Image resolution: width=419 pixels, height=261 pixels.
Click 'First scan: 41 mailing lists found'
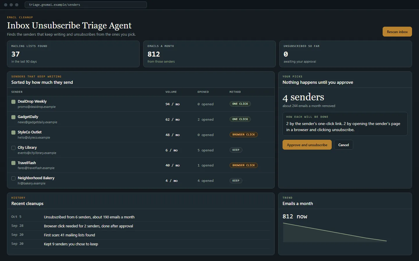[x=69, y=235]
